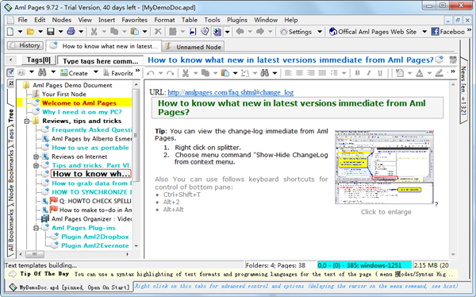Click the Facebook icon in the toolbar
The image size is (476, 297).
435,31
